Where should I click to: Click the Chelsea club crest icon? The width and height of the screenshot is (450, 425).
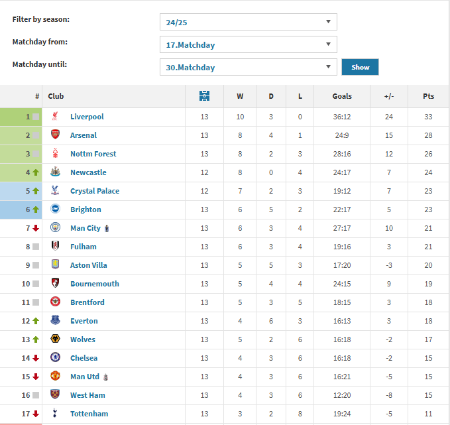[x=55, y=357]
